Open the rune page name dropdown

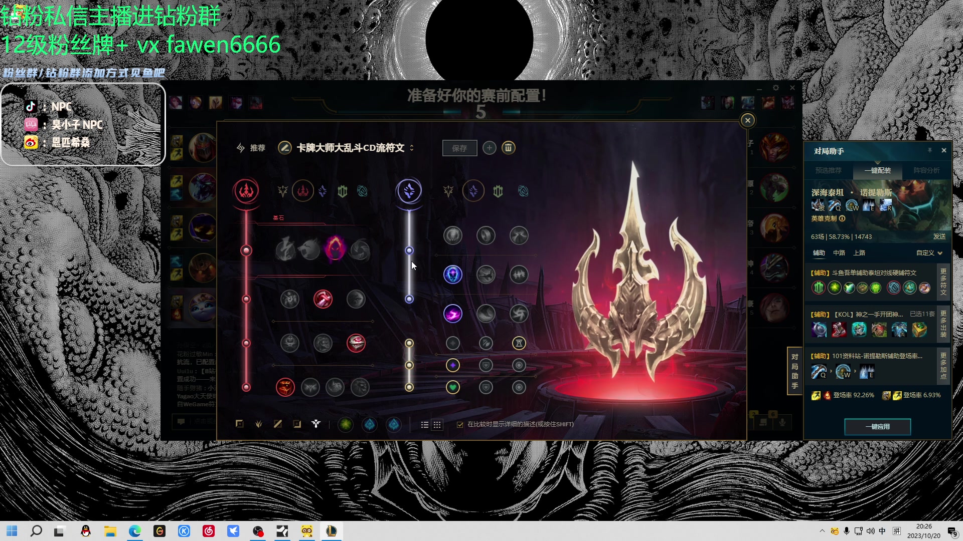click(x=412, y=148)
